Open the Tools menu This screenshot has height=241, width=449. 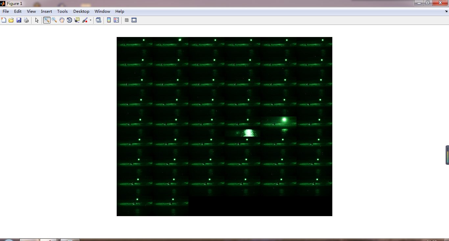[62, 11]
